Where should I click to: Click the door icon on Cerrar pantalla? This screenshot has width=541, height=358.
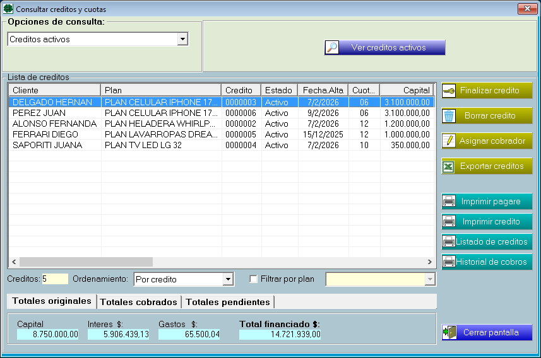(x=449, y=332)
